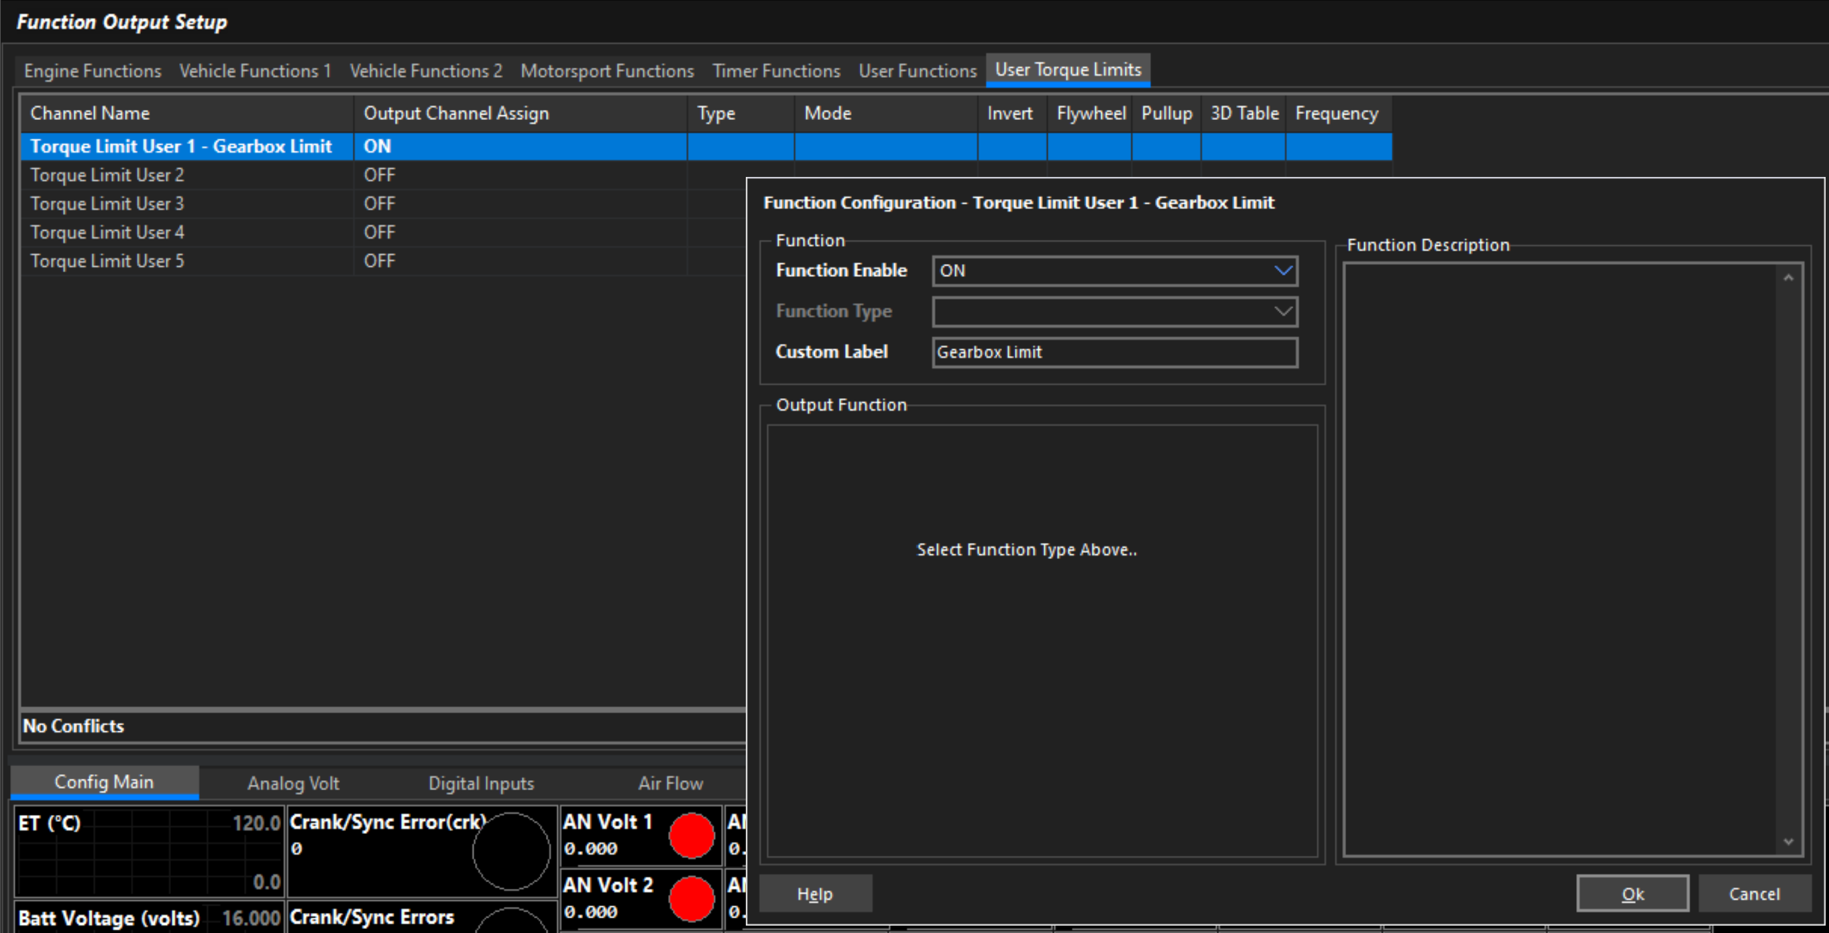Click inside the Function Description text area
The image size is (1829, 933).
(1562, 559)
